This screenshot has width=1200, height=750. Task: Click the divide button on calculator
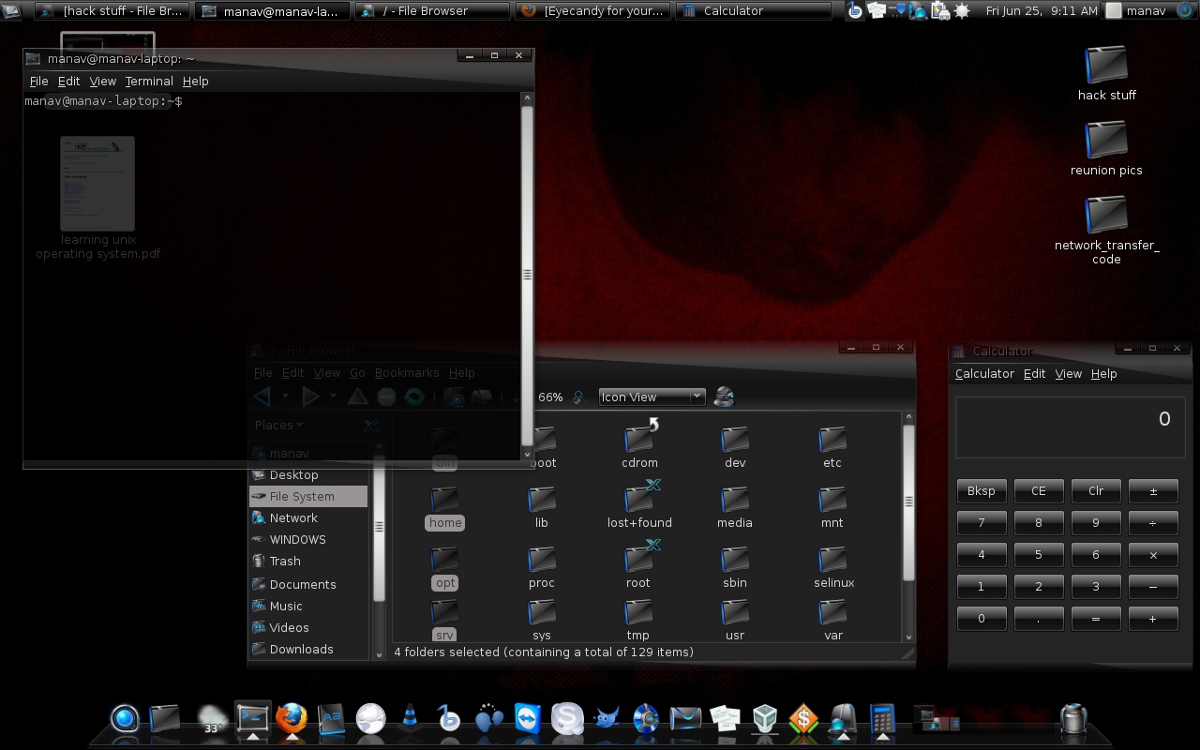[1153, 523]
